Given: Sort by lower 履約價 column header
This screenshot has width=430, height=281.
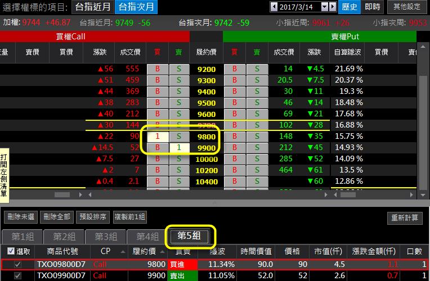Looking at the screenshot, I should click(147, 251).
